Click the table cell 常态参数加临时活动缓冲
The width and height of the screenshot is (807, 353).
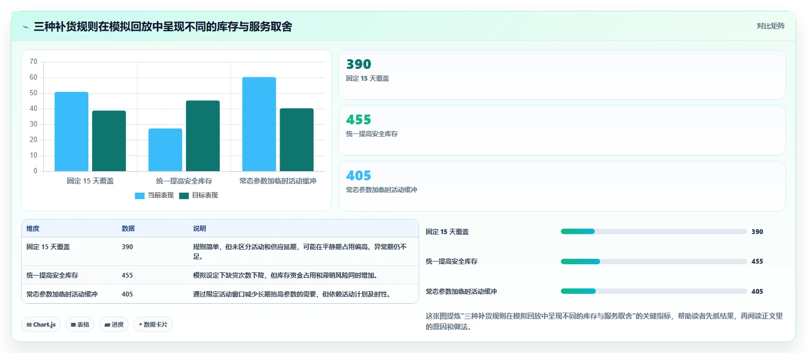pos(62,294)
